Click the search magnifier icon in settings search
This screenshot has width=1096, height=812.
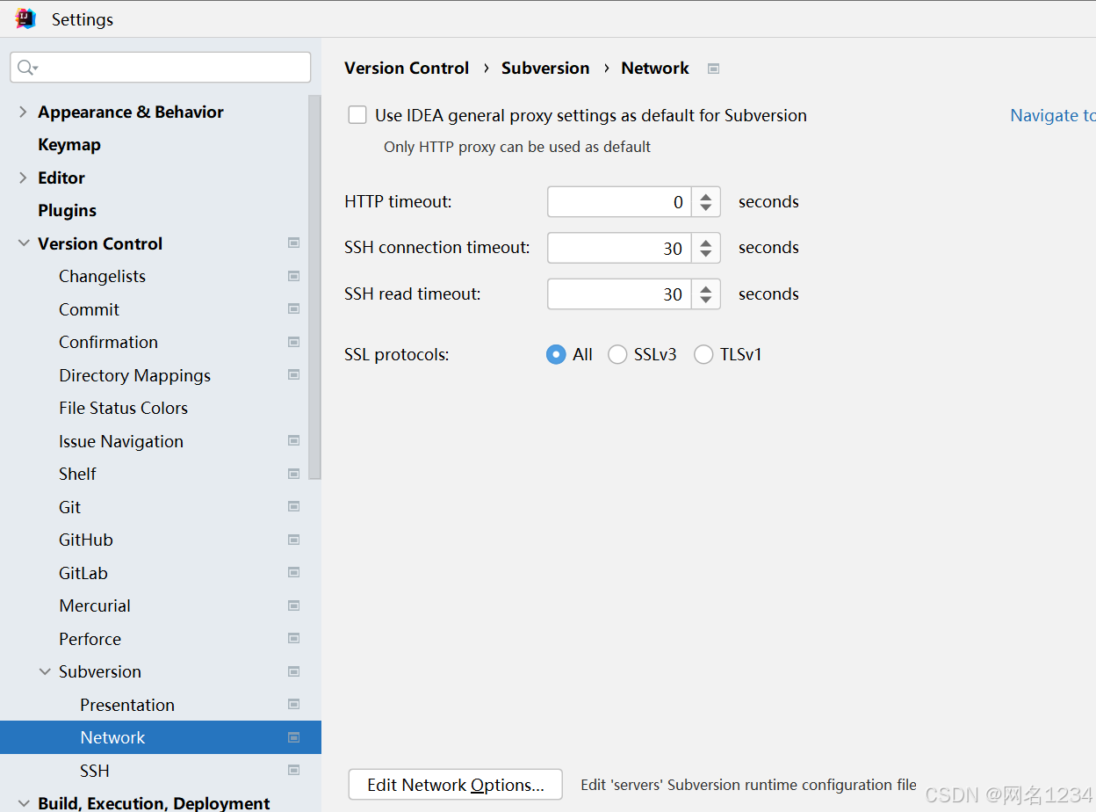(x=26, y=68)
